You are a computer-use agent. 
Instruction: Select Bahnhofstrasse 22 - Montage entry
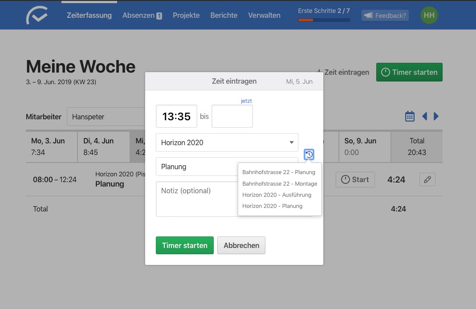coord(280,183)
